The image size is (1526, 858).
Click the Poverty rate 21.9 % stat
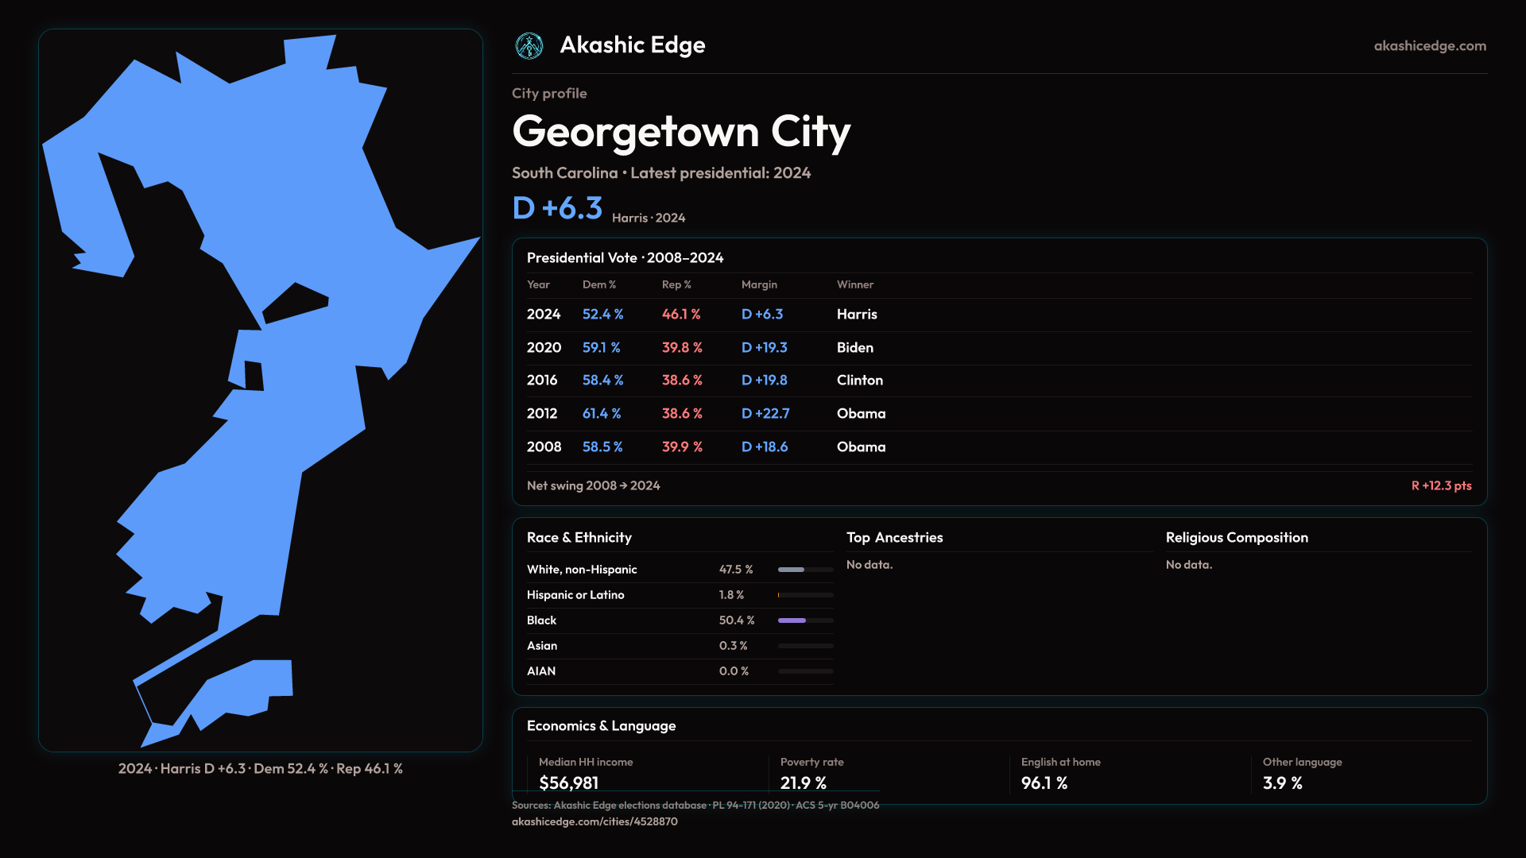(803, 783)
